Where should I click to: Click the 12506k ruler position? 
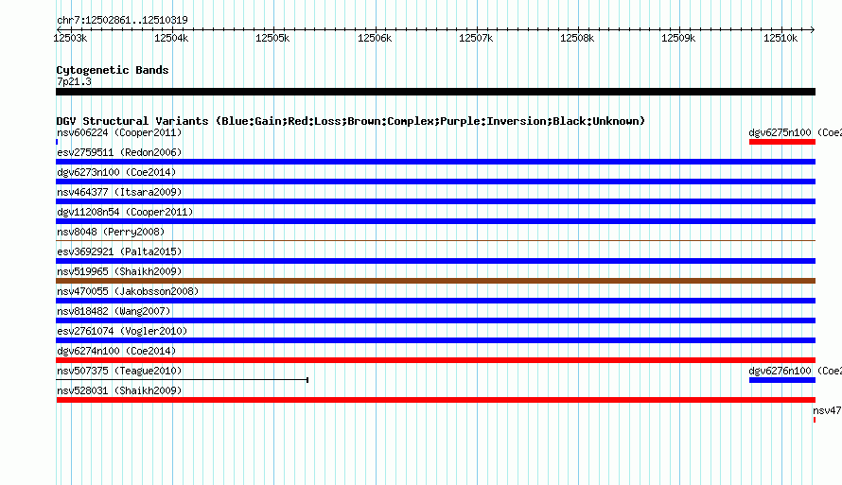click(x=375, y=38)
